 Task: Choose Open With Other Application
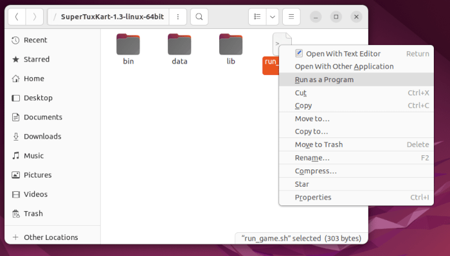356,67
